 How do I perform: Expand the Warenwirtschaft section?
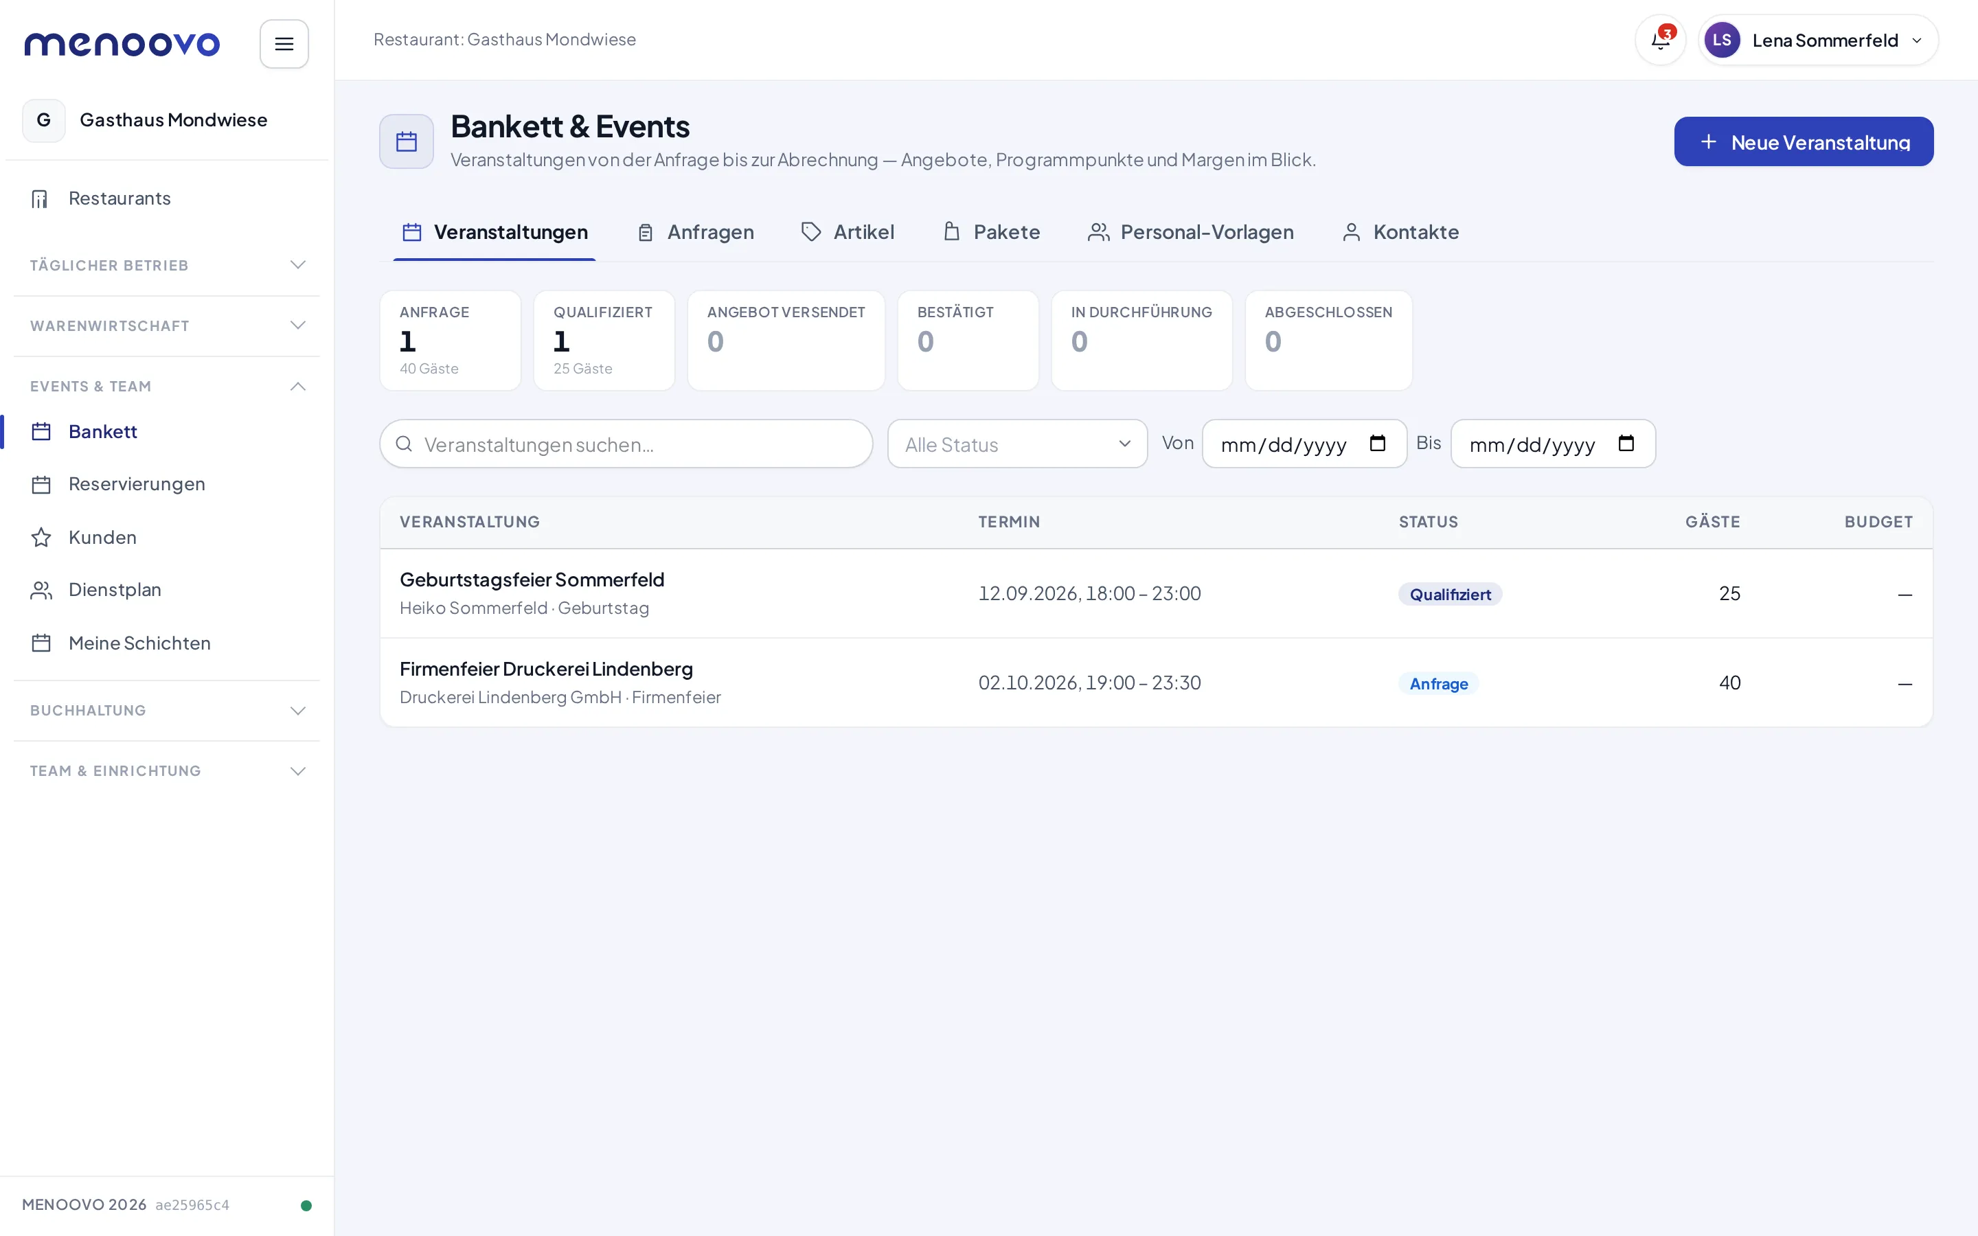[x=167, y=326]
